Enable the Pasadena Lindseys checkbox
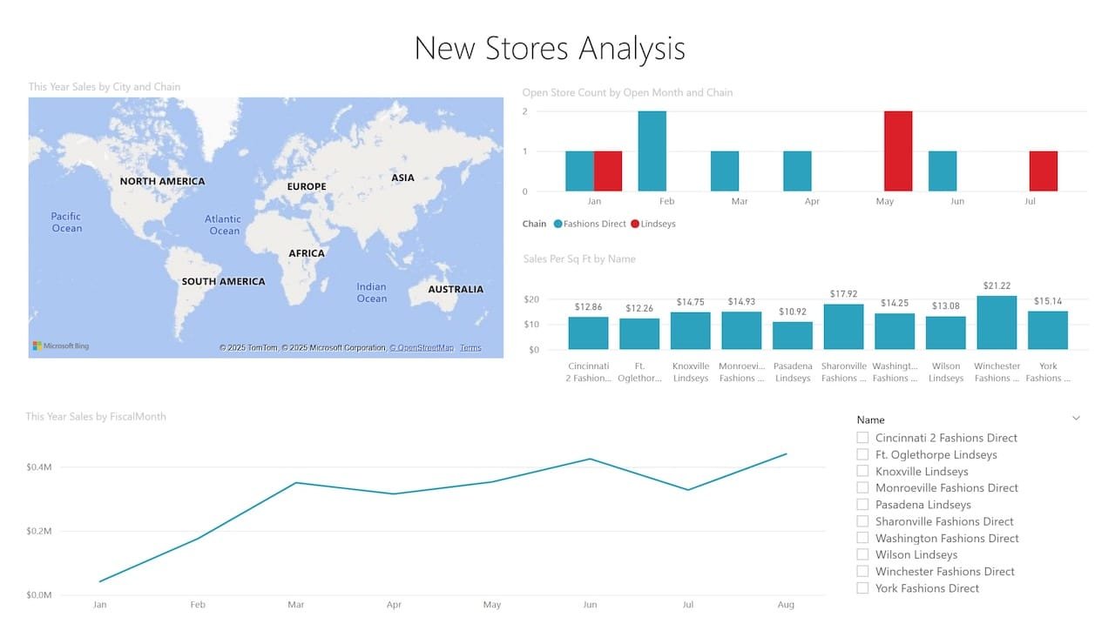1115x624 pixels. pyautogui.click(x=862, y=504)
